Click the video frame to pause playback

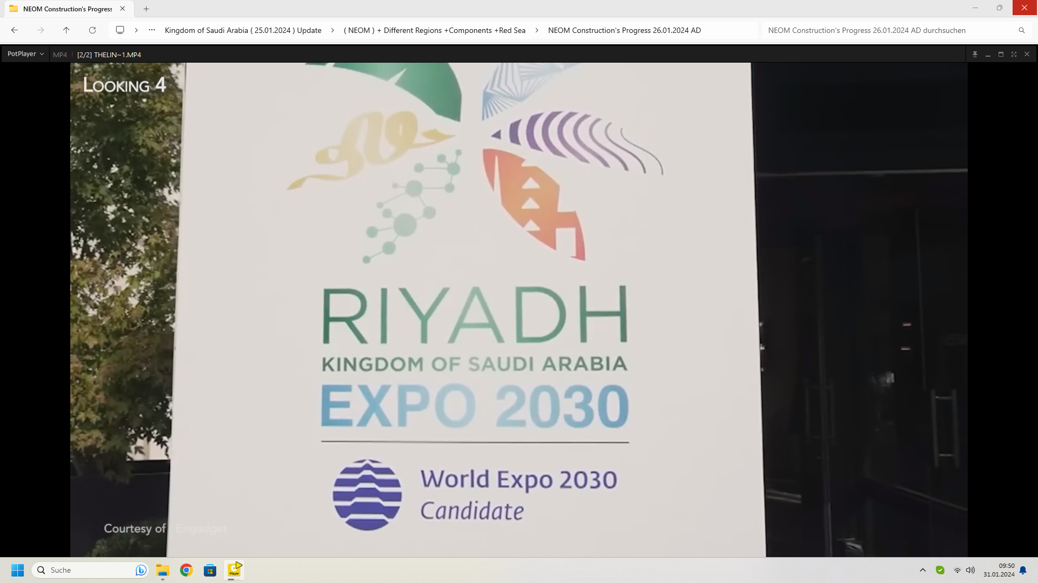(518, 309)
